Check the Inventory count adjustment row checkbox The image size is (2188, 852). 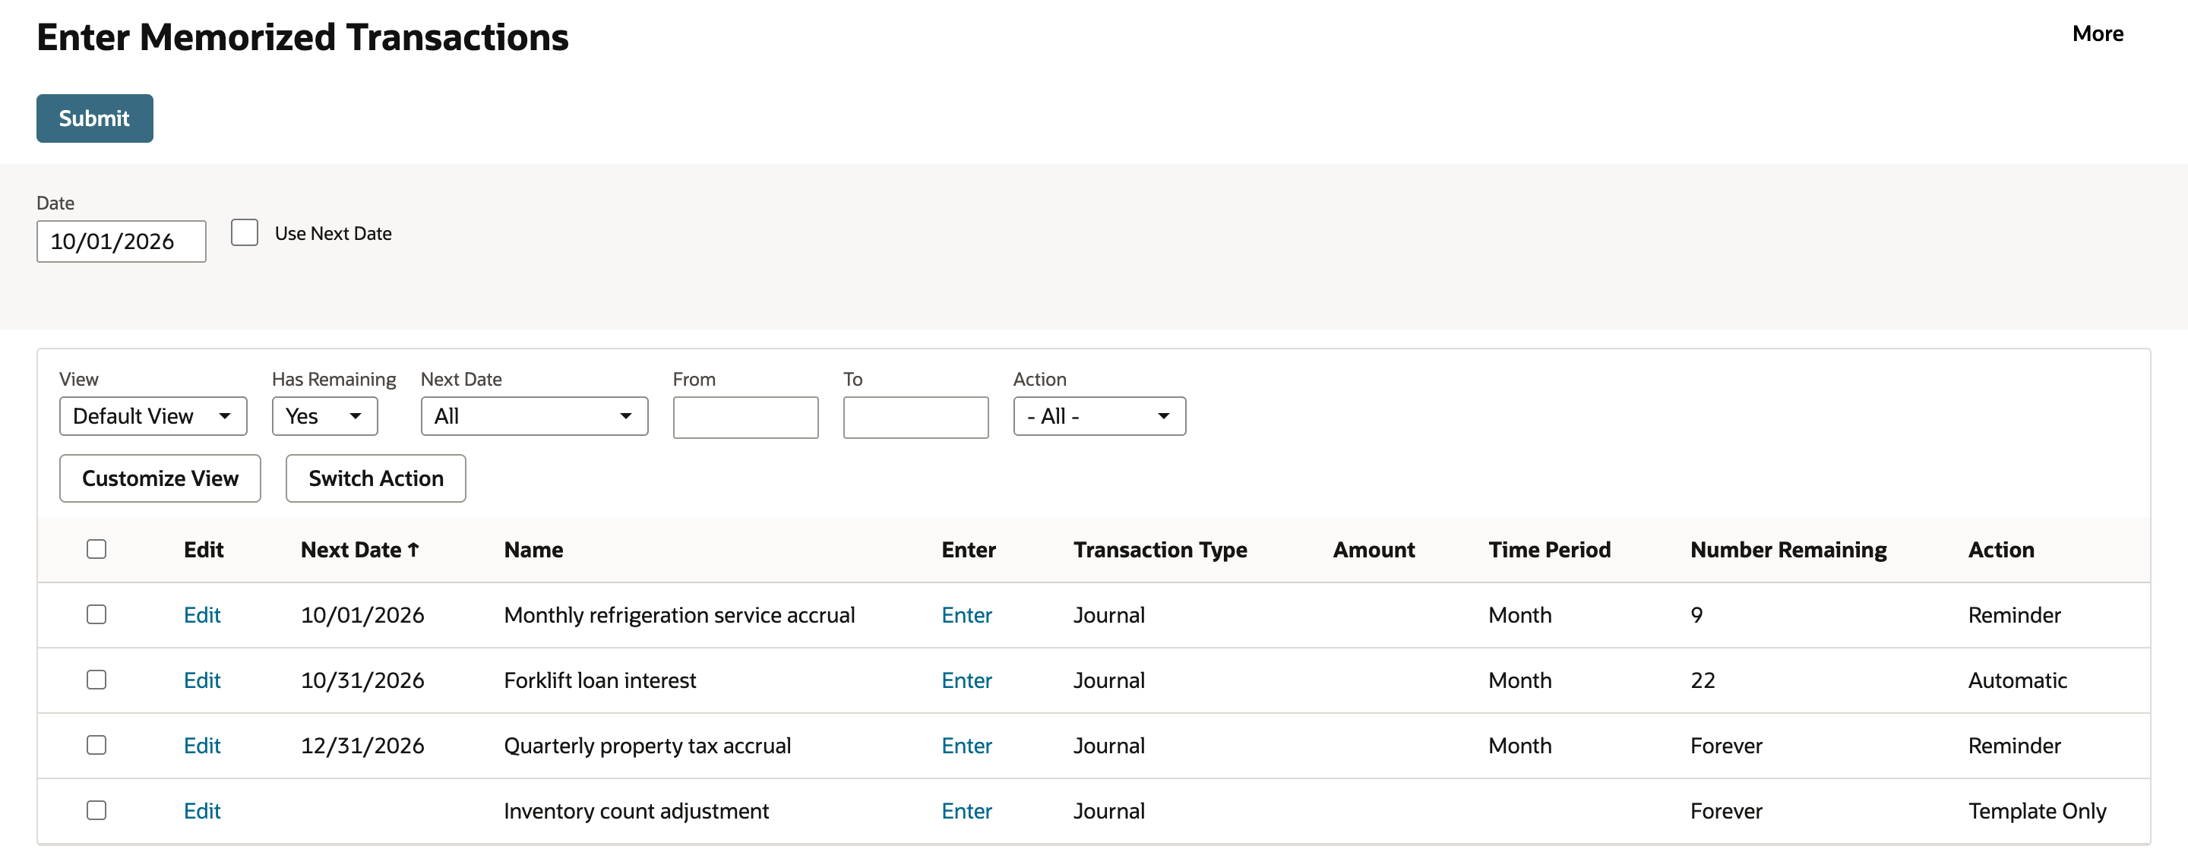click(x=96, y=810)
